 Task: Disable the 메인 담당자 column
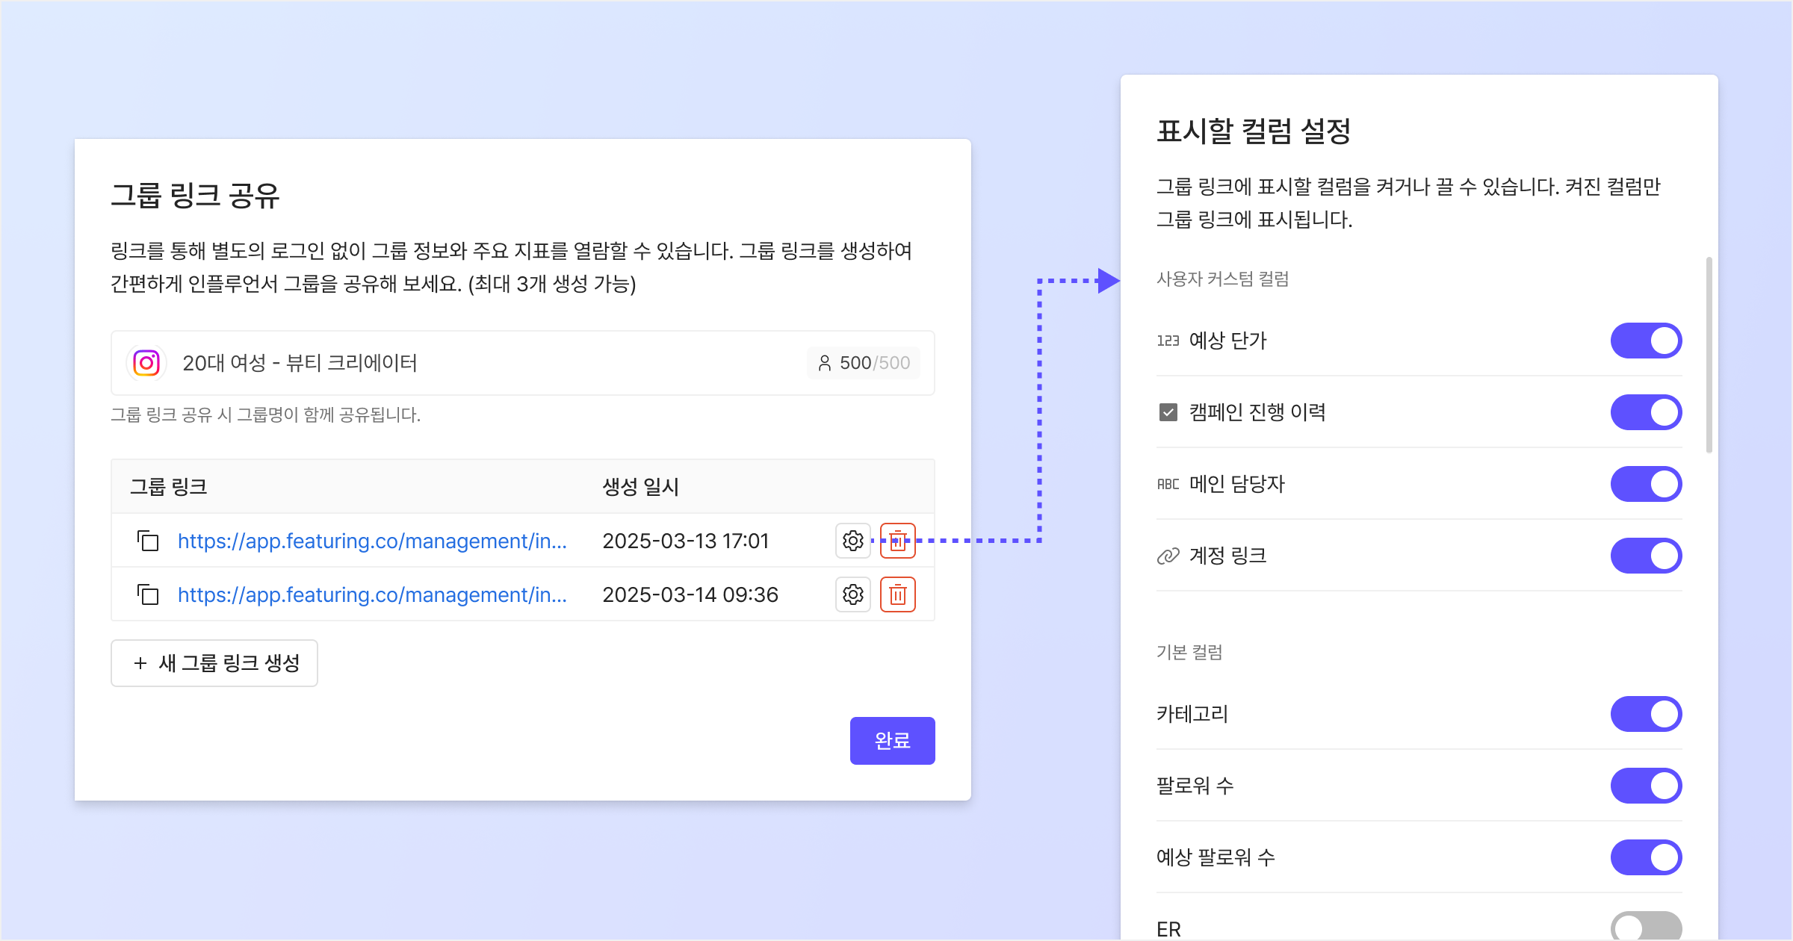pyautogui.click(x=1645, y=484)
